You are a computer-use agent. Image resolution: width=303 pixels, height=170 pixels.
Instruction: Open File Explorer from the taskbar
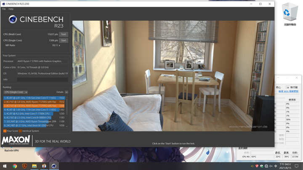[35, 166]
